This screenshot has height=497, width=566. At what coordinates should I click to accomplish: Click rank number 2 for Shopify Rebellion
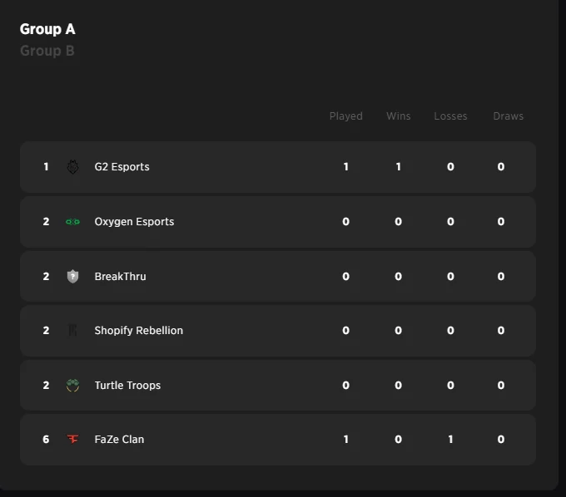46,331
